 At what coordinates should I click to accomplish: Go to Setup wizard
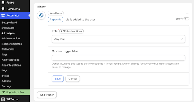[x=9, y=23]
